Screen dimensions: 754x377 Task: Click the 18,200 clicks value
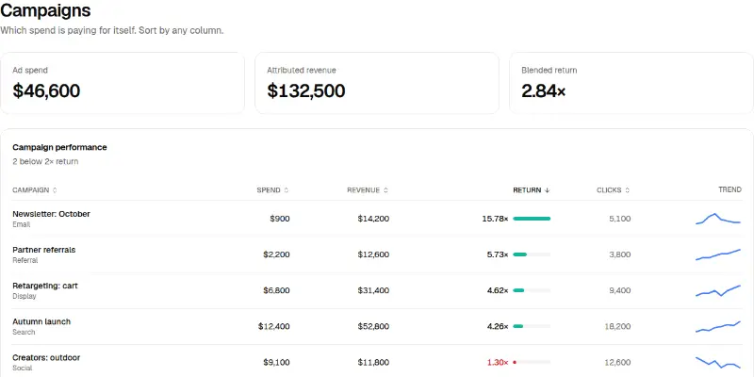pos(618,326)
